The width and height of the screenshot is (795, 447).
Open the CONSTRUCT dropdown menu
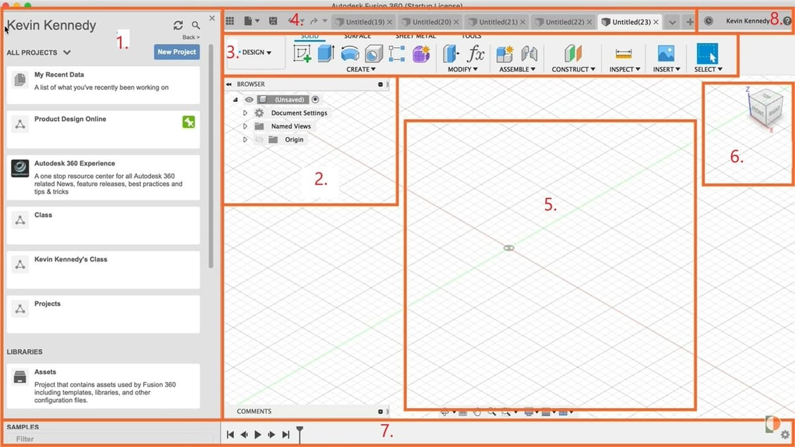click(574, 69)
